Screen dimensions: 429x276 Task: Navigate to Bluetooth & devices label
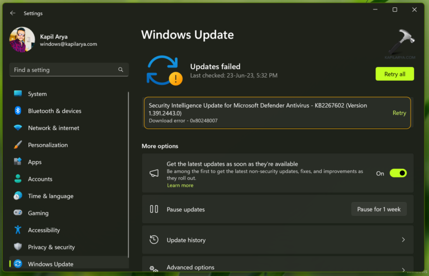(54, 111)
